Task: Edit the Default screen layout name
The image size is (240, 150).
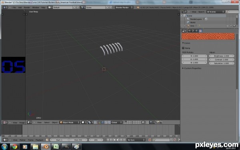Action: pos(63,7)
